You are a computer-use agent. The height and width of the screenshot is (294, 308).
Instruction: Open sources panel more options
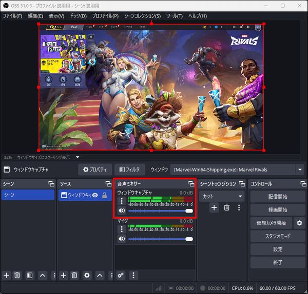[x=111, y=276]
